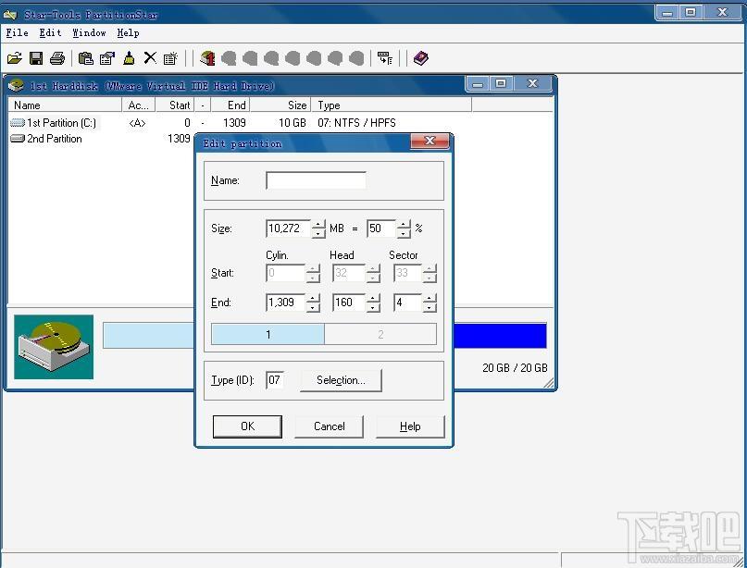Image resolution: width=747 pixels, height=568 pixels.
Task: Click the Help button in Edit partition
Action: point(410,426)
